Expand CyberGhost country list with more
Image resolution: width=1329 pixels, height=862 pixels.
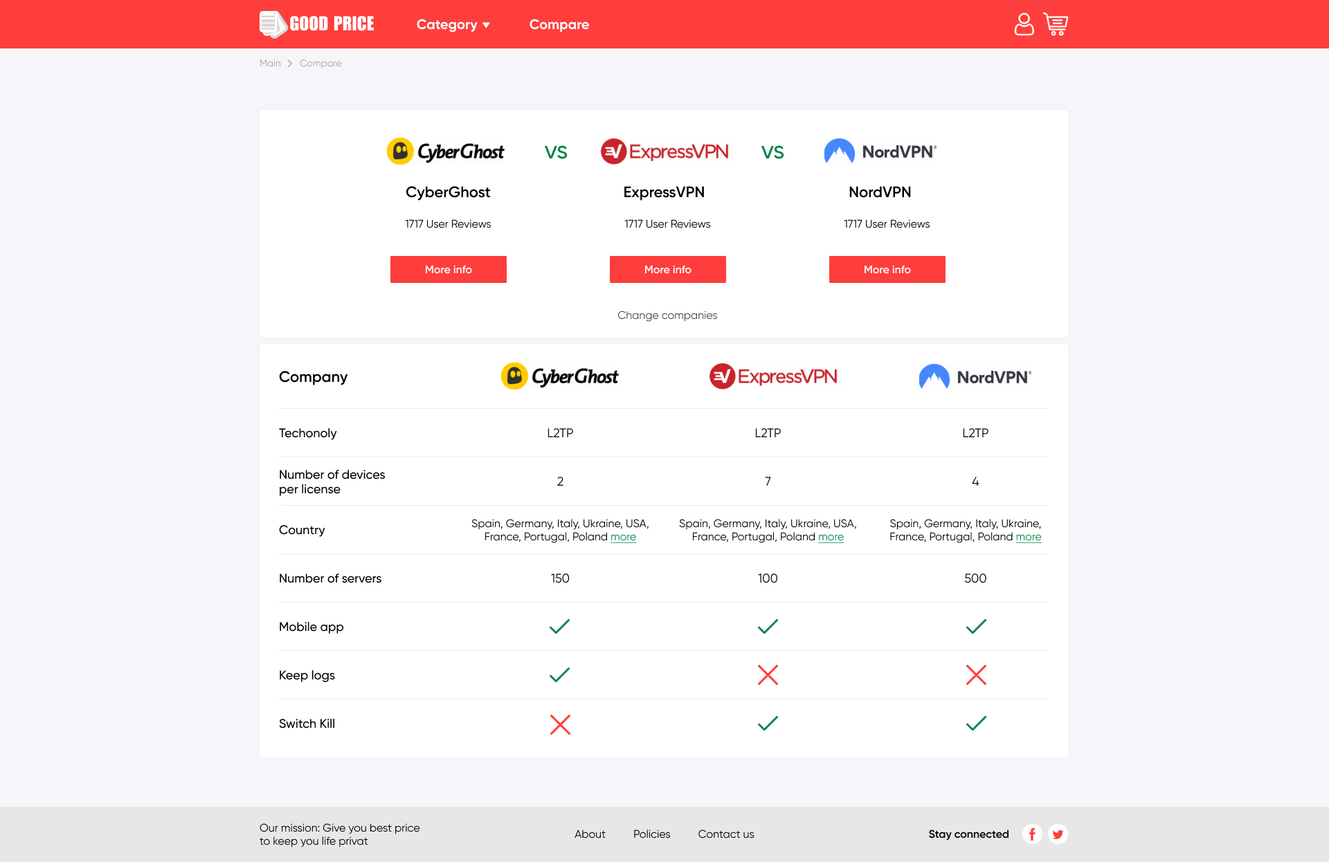click(x=623, y=537)
